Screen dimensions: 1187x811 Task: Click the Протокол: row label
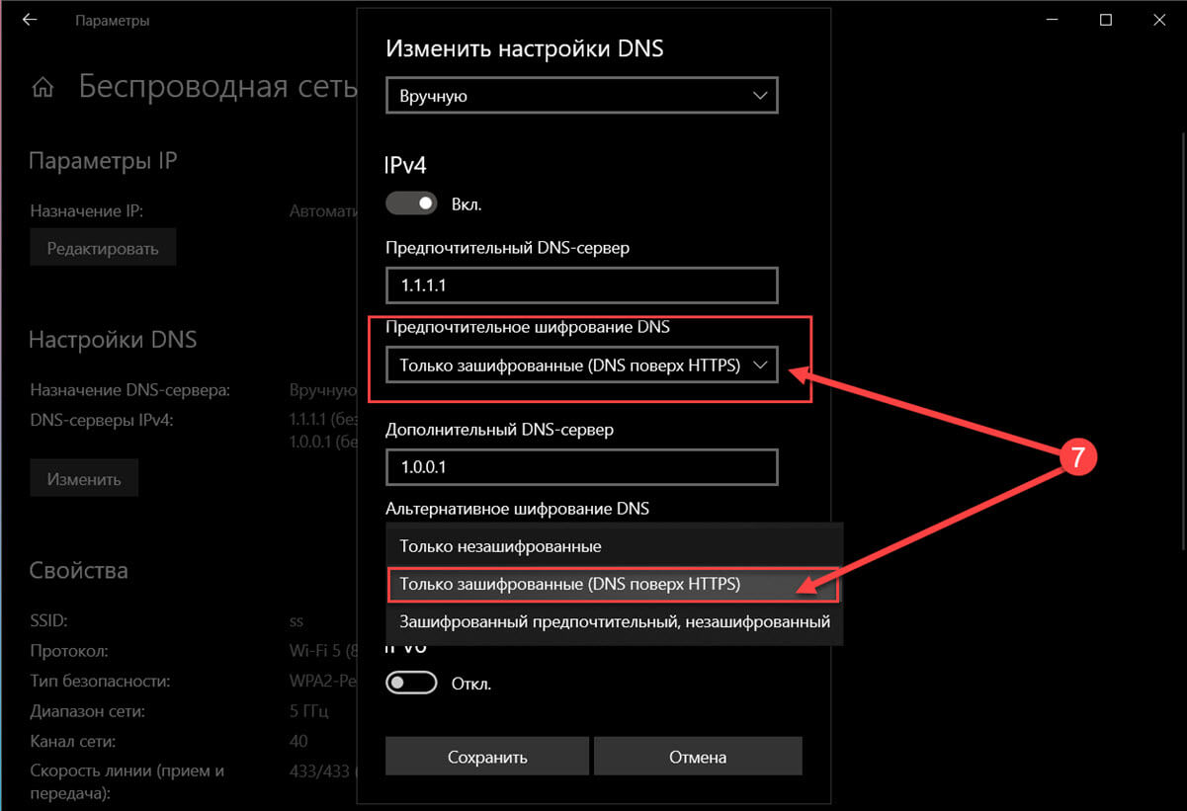[x=69, y=651]
